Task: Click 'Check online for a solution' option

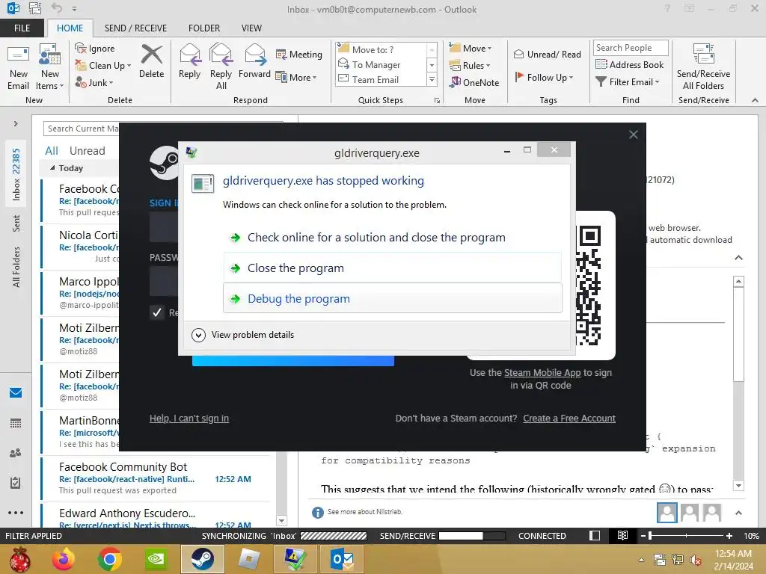Action: (392, 238)
